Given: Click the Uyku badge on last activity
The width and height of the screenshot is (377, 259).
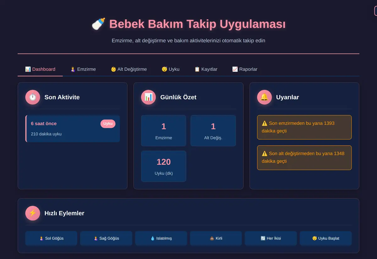Looking at the screenshot, I should click(108, 124).
